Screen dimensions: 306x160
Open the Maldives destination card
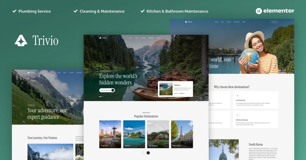click(134, 134)
